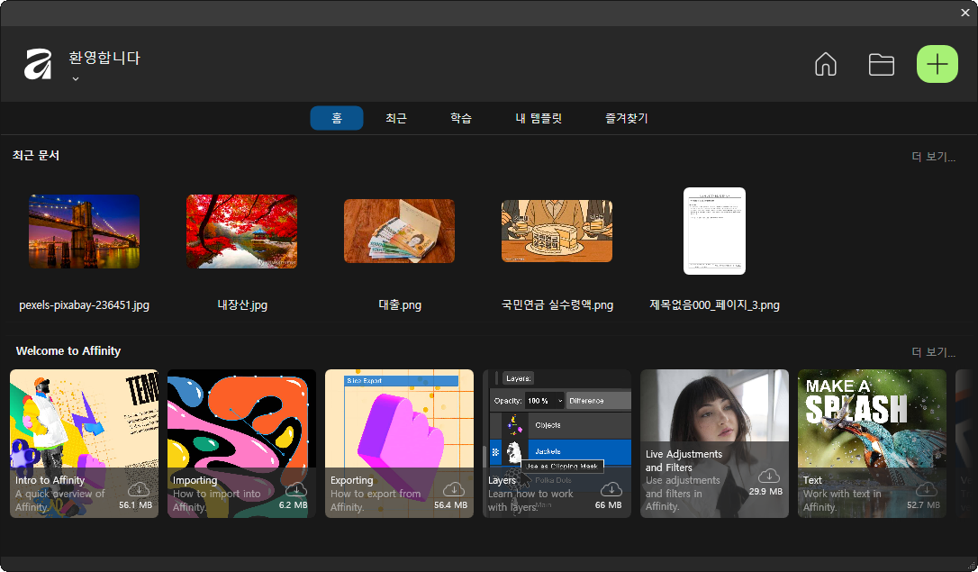Expand the chevron under 환영합니다
978x572 pixels.
76,79
